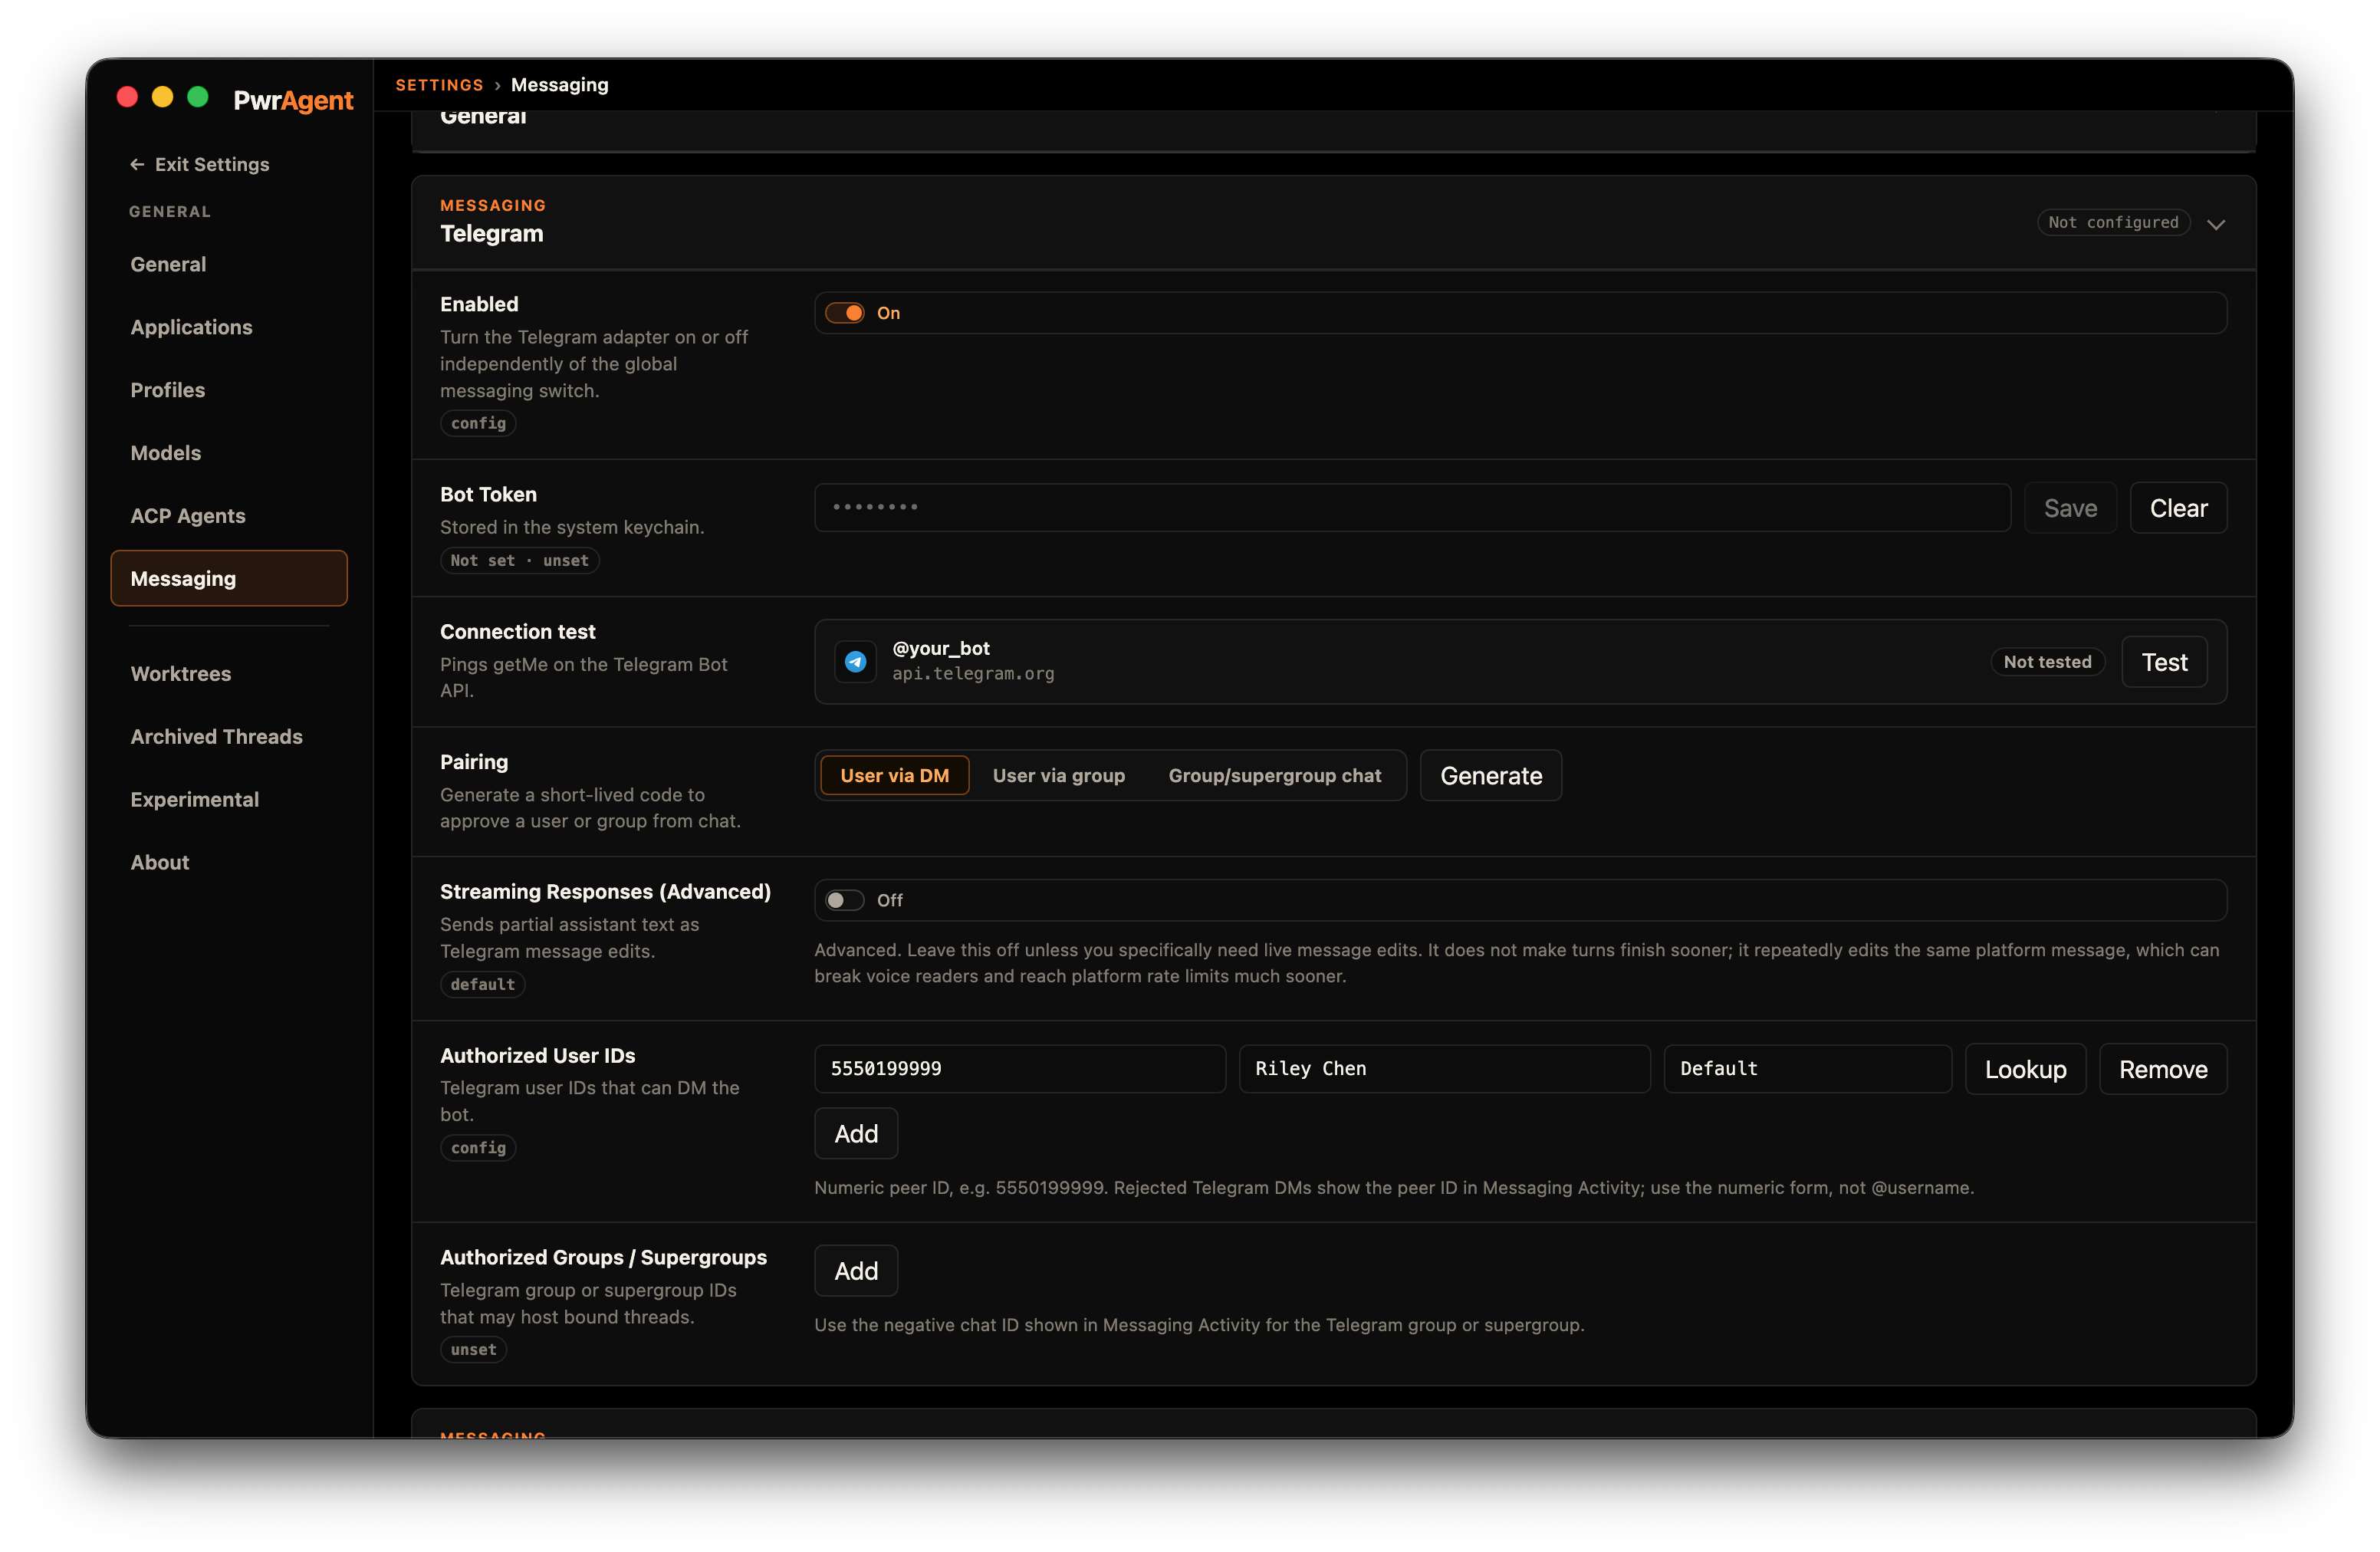The width and height of the screenshot is (2380, 1552).
Task: Click the Riley Chen name field
Action: point(1444,1069)
